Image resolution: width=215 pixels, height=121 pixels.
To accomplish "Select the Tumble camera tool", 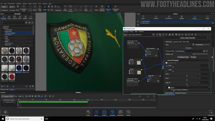I will pos(45,8).
